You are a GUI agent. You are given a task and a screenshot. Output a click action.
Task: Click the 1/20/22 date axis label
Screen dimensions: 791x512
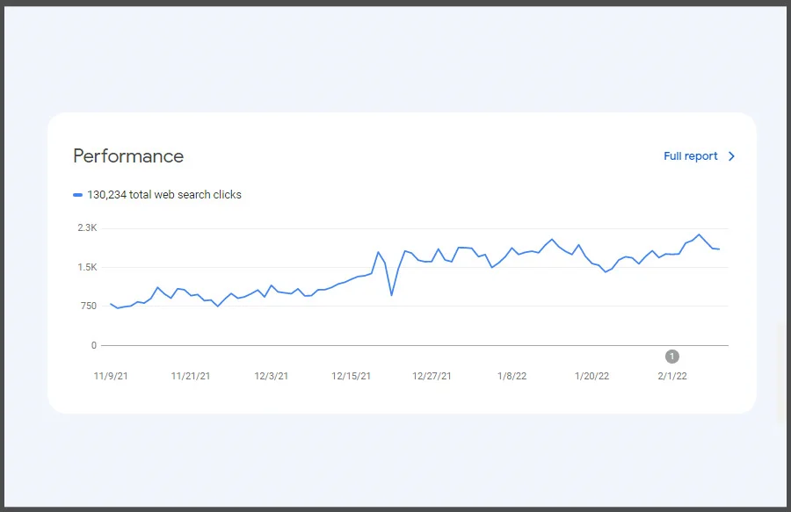point(591,376)
